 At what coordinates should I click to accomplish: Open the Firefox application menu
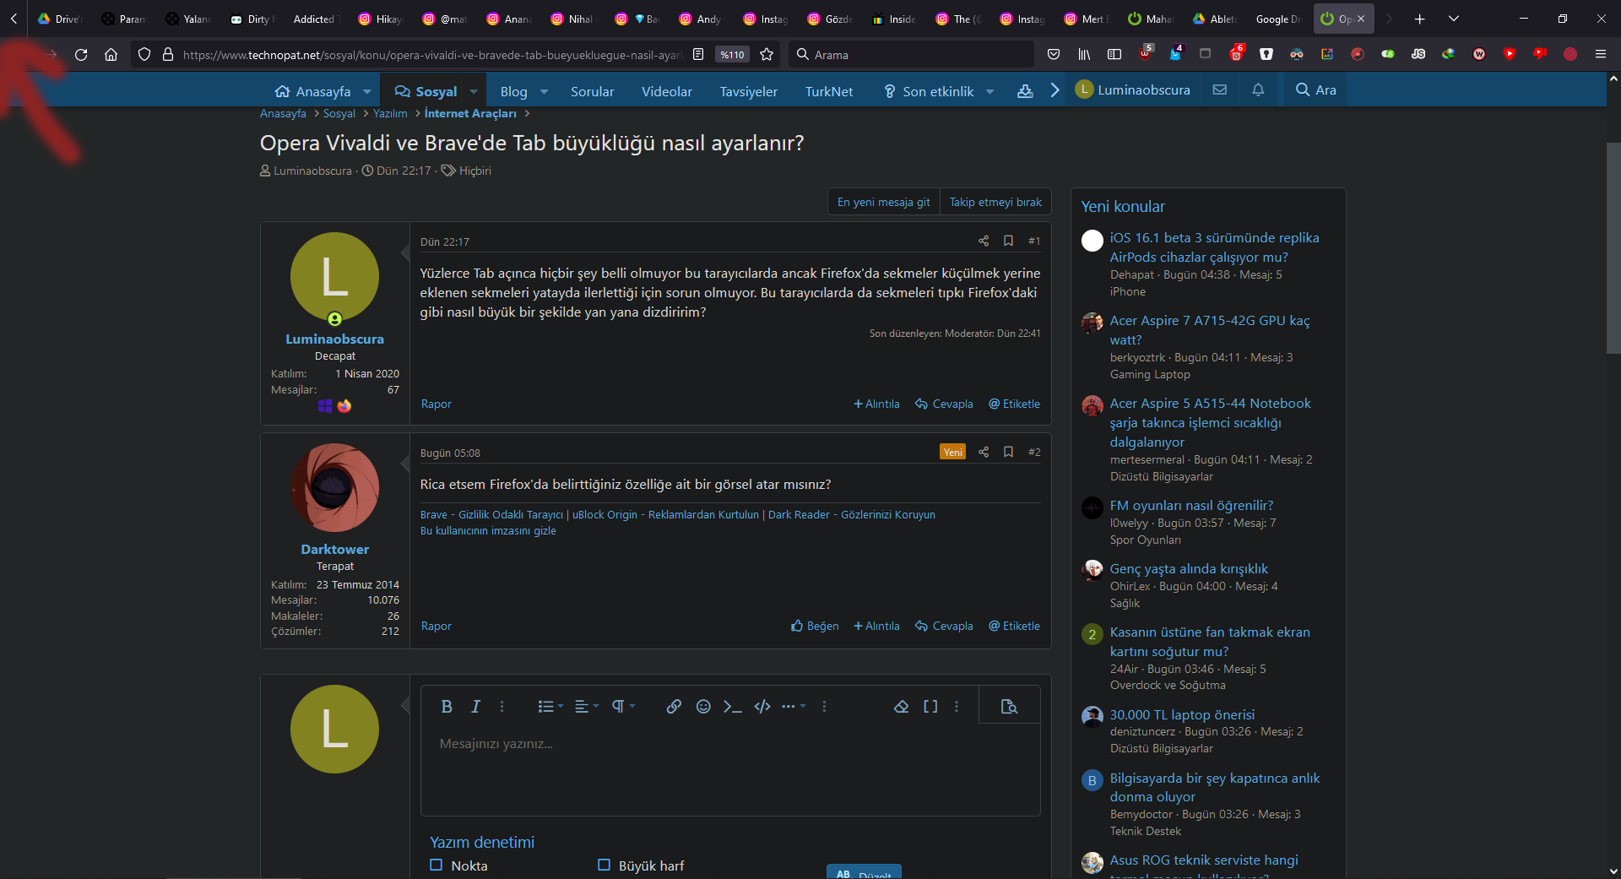coord(1601,54)
